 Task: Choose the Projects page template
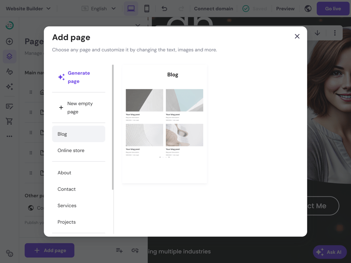tap(79, 222)
